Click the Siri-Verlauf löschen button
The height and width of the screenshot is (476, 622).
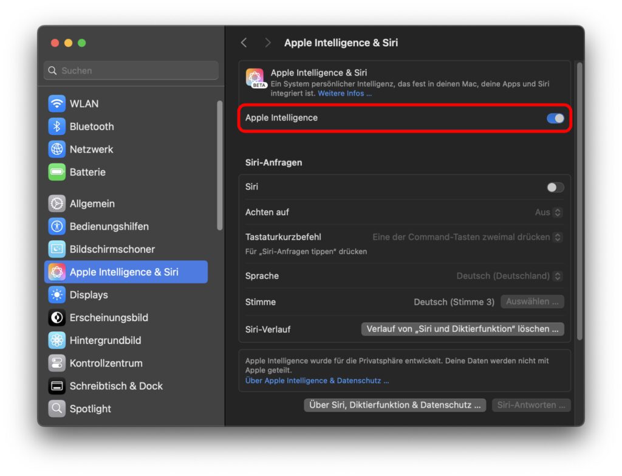tap(462, 329)
